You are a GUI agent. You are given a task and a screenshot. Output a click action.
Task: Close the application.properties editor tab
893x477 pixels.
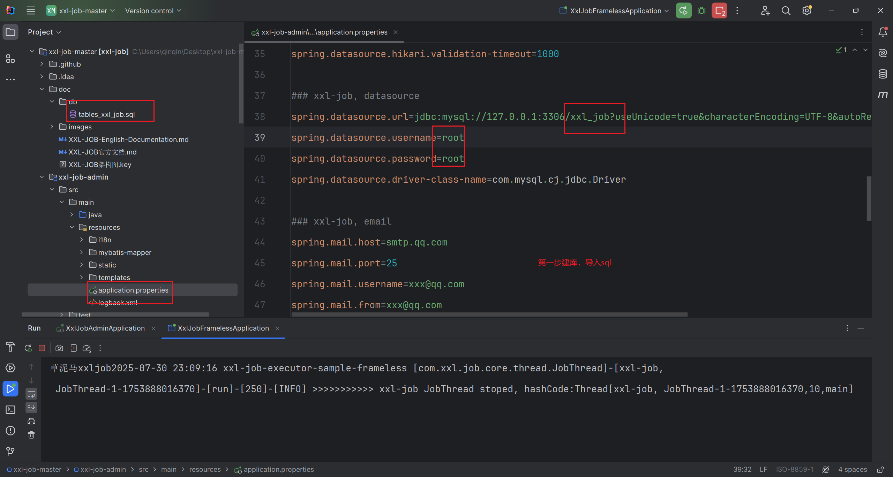396,32
